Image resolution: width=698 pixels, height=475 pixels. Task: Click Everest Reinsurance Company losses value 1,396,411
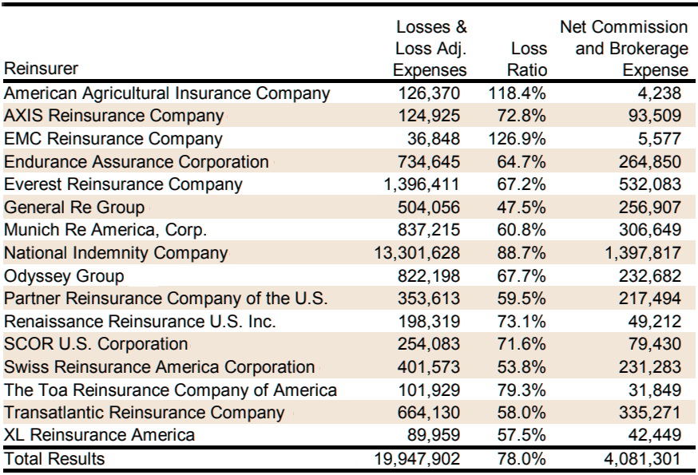421,184
